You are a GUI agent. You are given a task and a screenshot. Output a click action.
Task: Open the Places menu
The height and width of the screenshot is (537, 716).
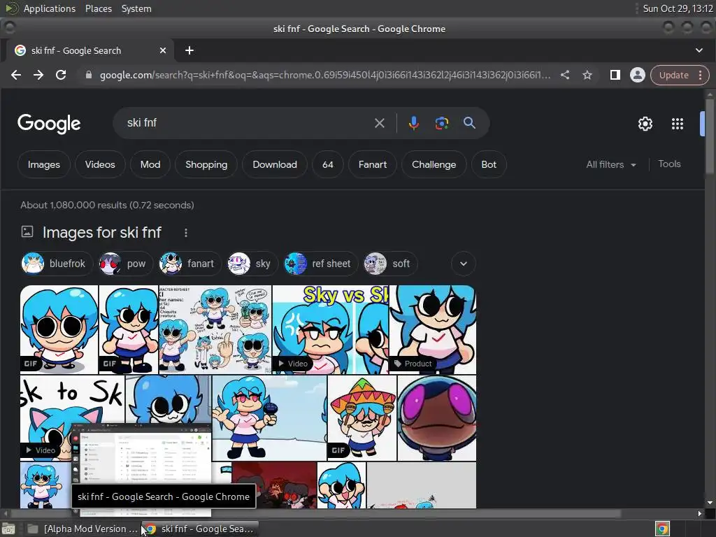(99, 8)
